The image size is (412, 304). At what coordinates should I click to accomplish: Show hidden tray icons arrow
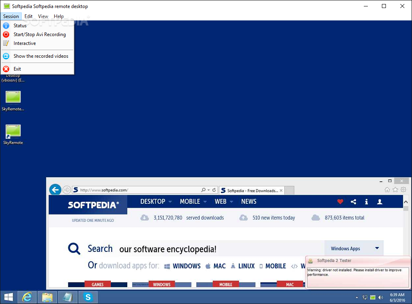pos(357,298)
